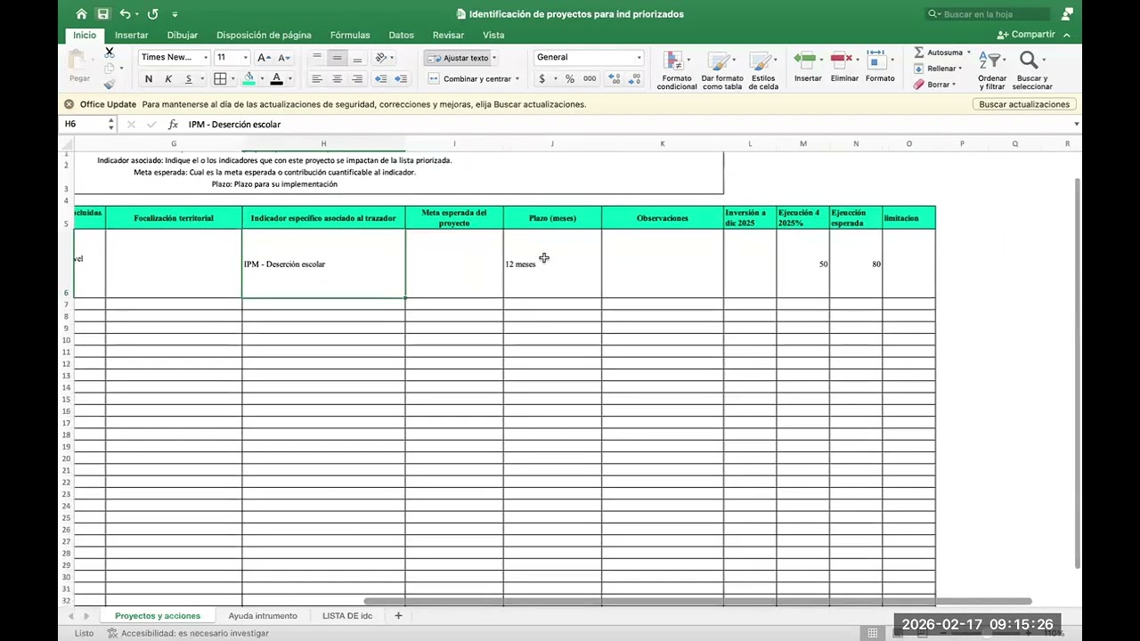Viewport: 1140px width, 641px height.
Task: Click Buscar actualizaciones button
Action: [x=1024, y=104]
